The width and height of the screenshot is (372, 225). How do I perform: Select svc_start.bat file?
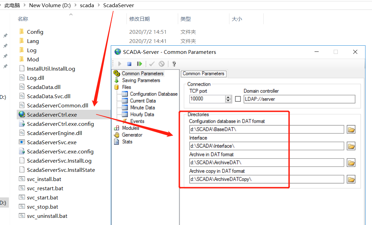pyautogui.click(x=42, y=198)
